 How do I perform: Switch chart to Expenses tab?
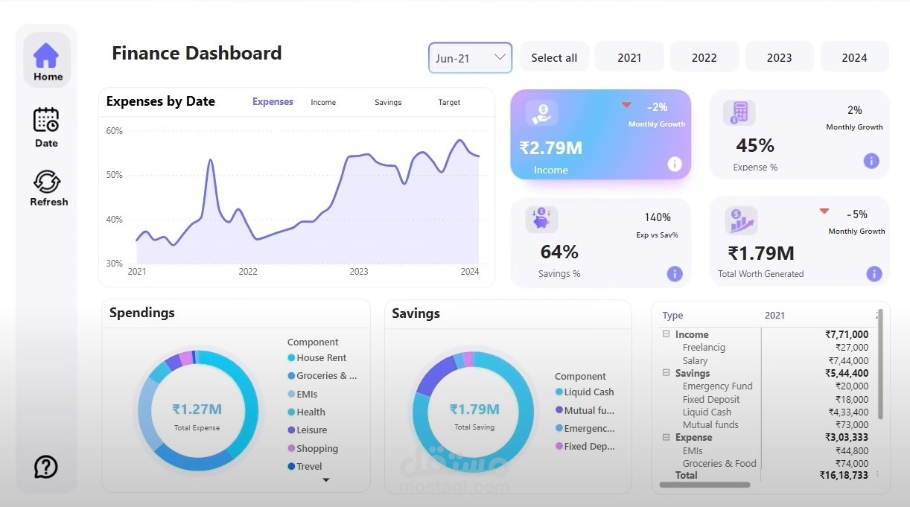pyautogui.click(x=273, y=102)
